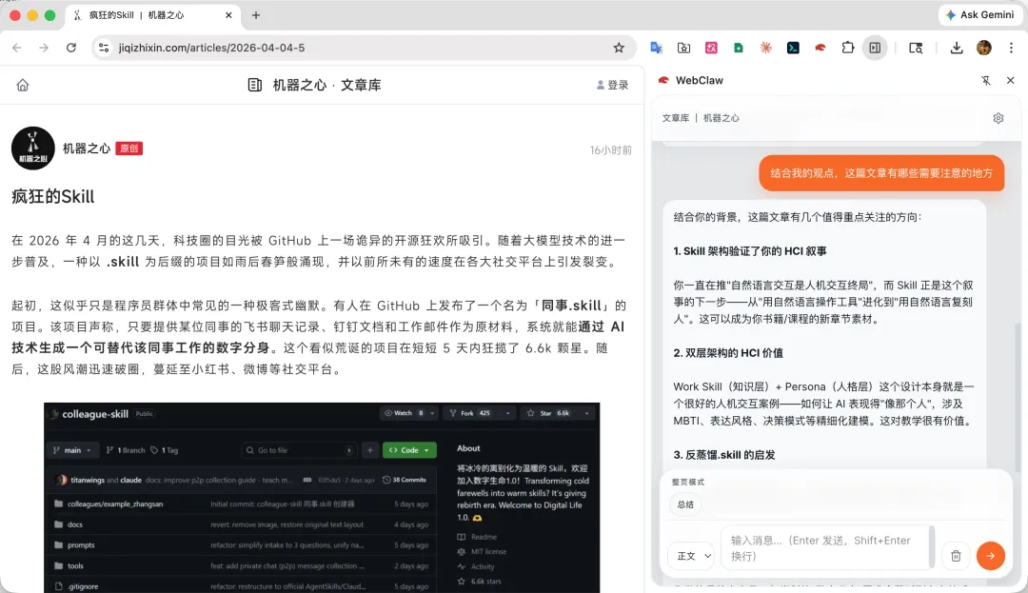This screenshot has height=593, width=1028.
Task: Open WebClaw settings gear icon
Action: [x=998, y=118]
